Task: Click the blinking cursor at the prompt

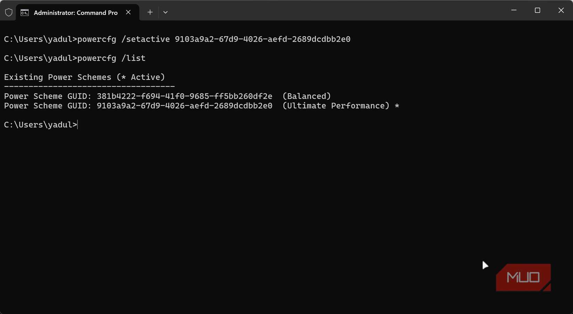Action: point(77,125)
